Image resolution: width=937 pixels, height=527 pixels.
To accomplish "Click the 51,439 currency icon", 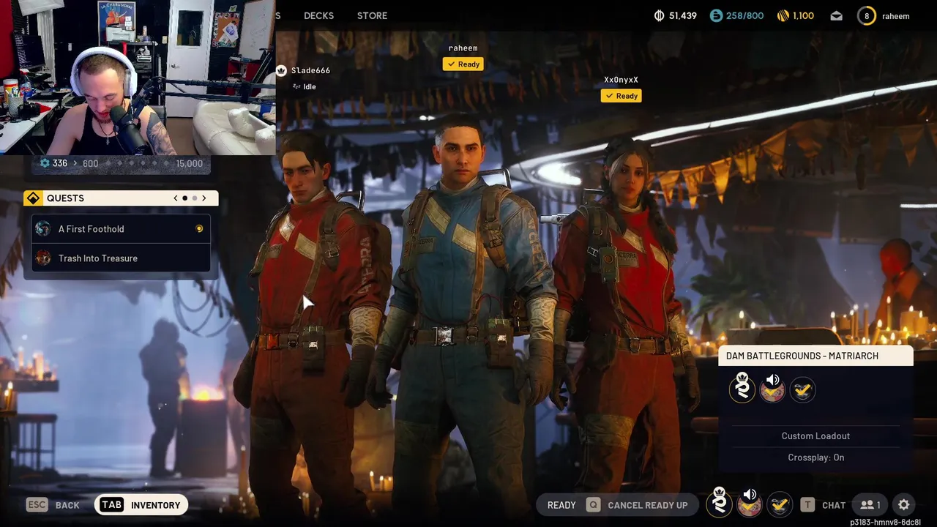I will click(x=659, y=15).
